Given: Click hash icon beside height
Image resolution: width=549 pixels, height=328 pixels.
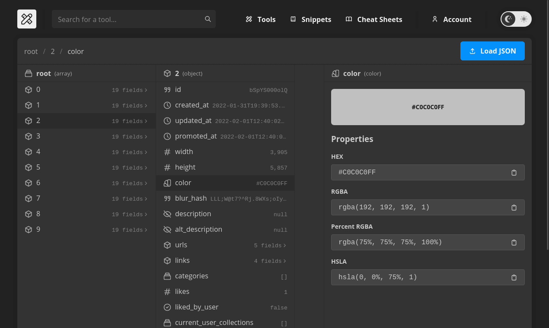Looking at the screenshot, I should 167,167.
